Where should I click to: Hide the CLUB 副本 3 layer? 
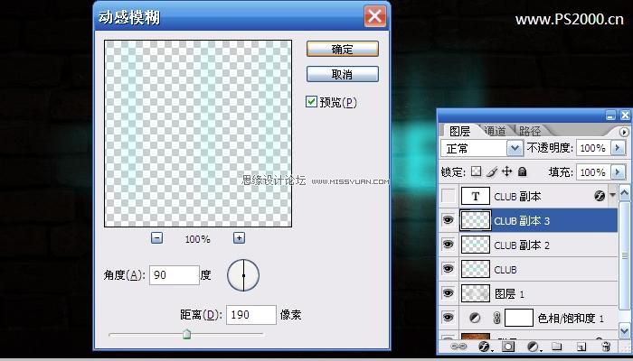click(x=449, y=220)
